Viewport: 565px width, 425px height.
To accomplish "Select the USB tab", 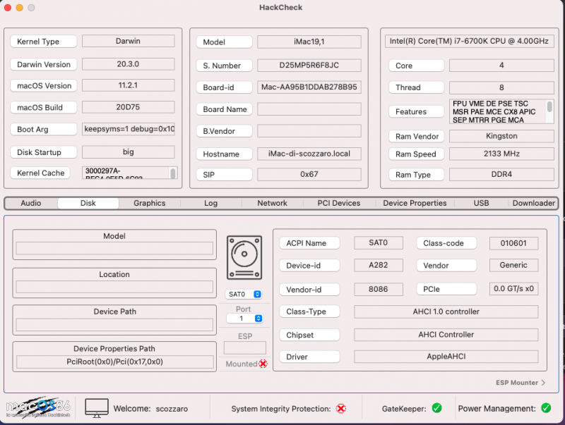I will coord(481,203).
